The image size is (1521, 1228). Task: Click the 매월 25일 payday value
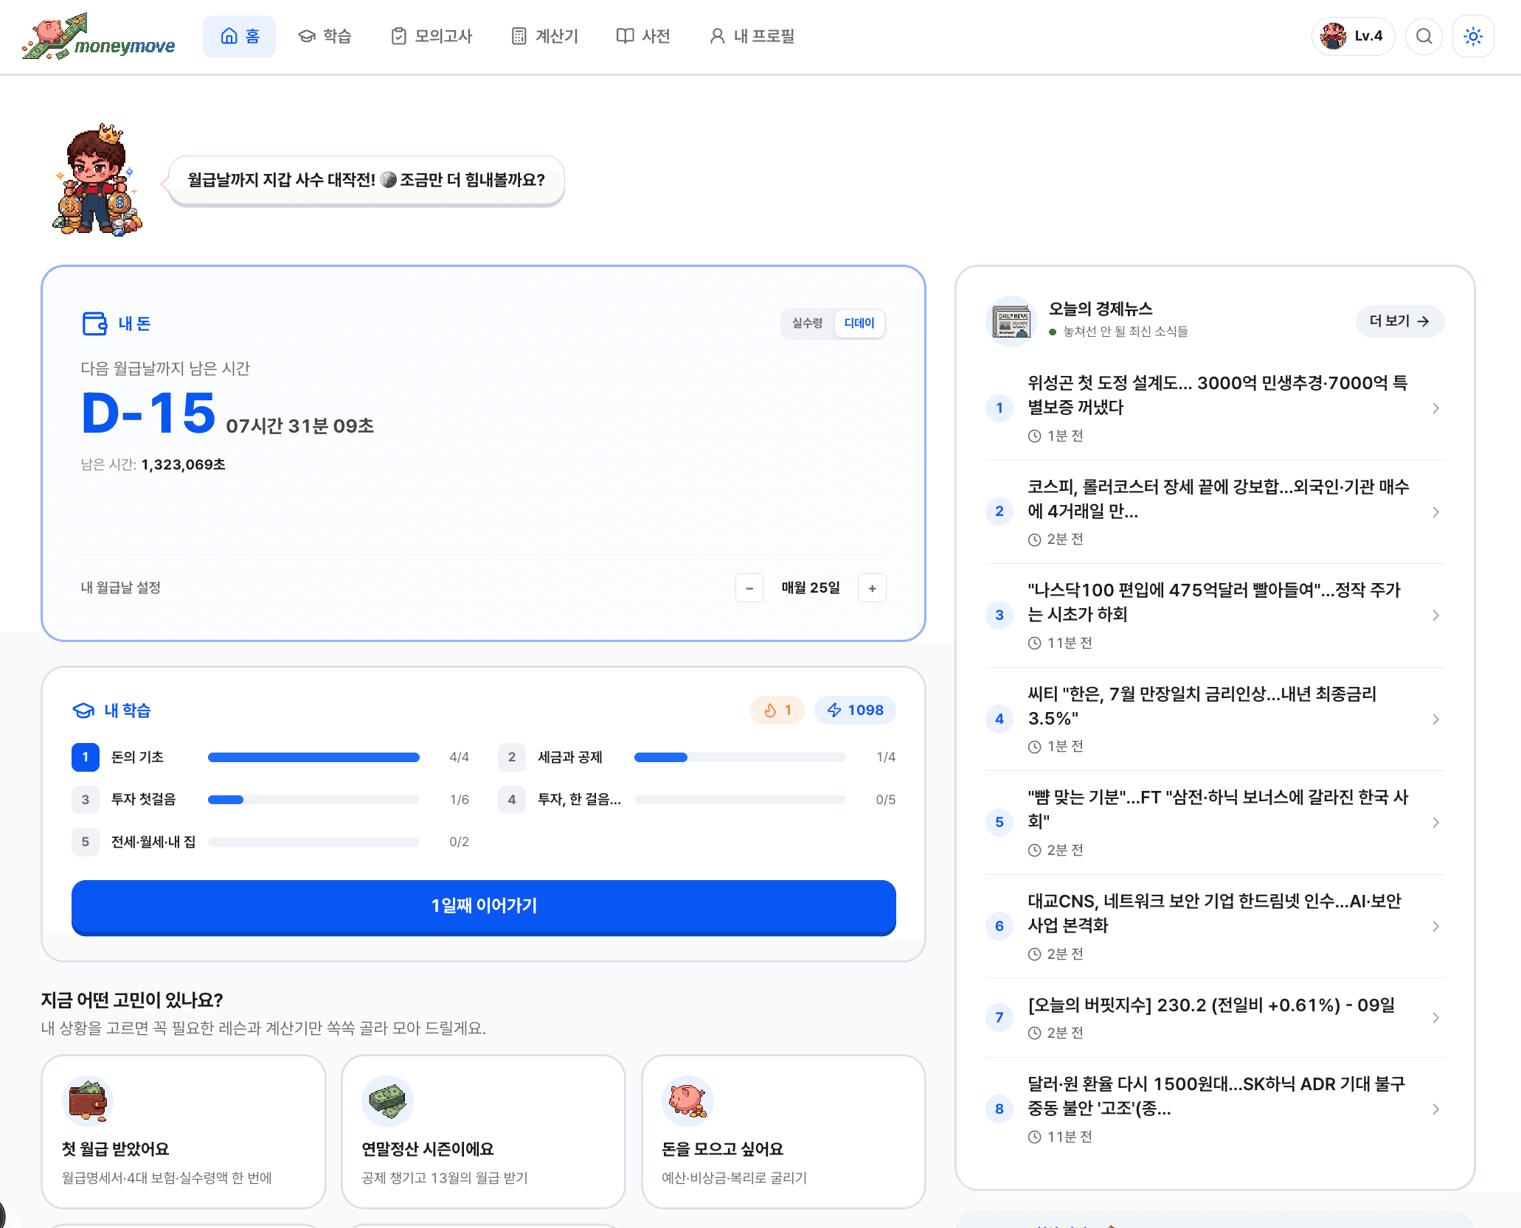click(x=811, y=588)
